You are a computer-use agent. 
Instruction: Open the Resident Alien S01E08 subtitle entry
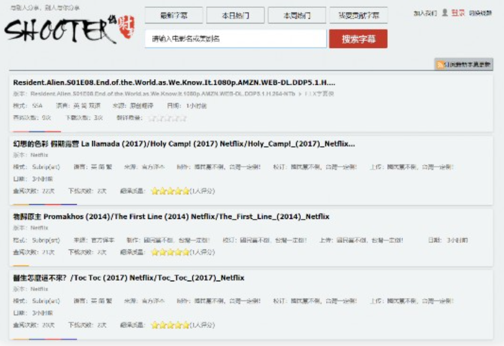pyautogui.click(x=174, y=83)
